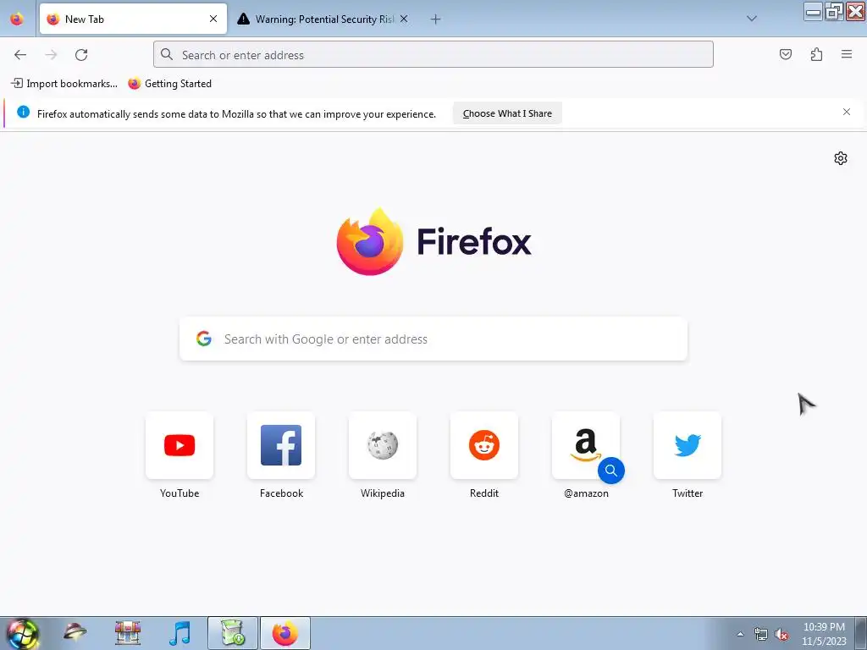867x650 pixels.
Task: Click the Search with Google box
Action: tap(433, 339)
